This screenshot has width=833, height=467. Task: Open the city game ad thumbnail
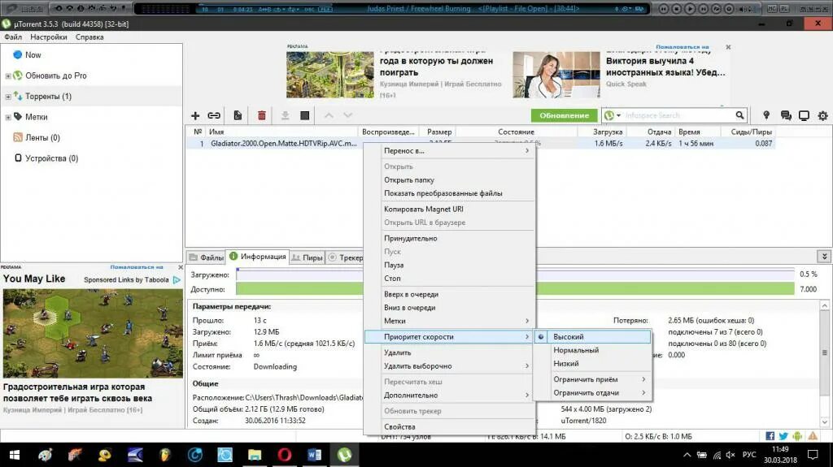[330, 75]
